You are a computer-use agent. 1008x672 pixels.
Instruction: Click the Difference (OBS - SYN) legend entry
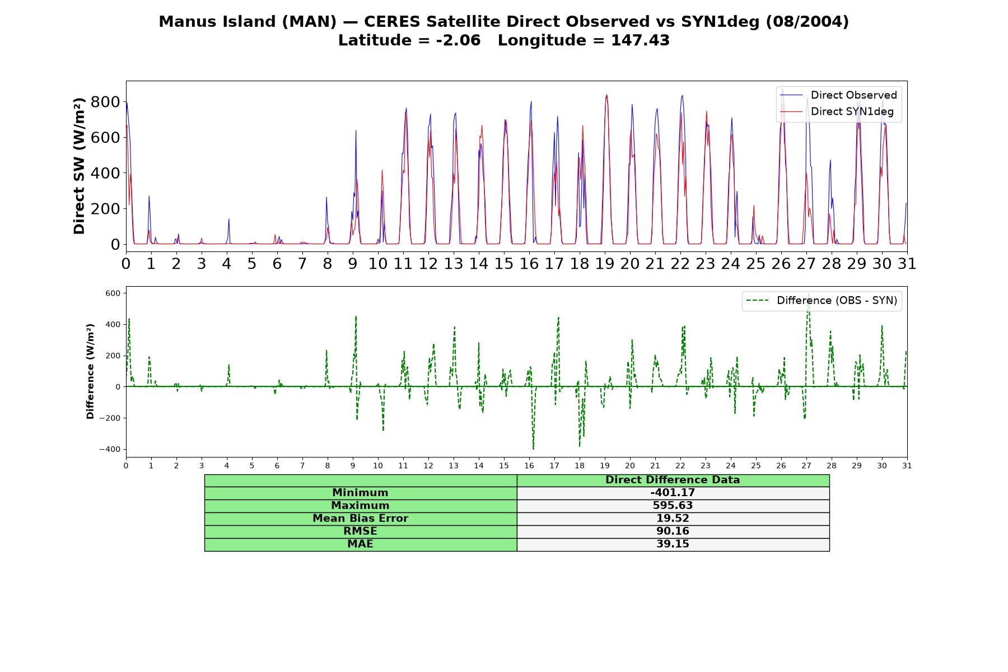click(822, 301)
